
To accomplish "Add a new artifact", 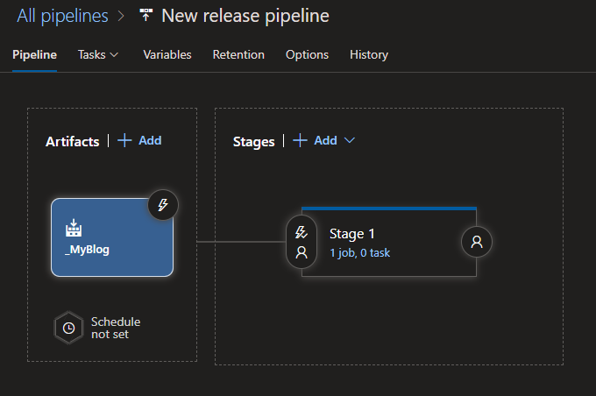I will 139,140.
